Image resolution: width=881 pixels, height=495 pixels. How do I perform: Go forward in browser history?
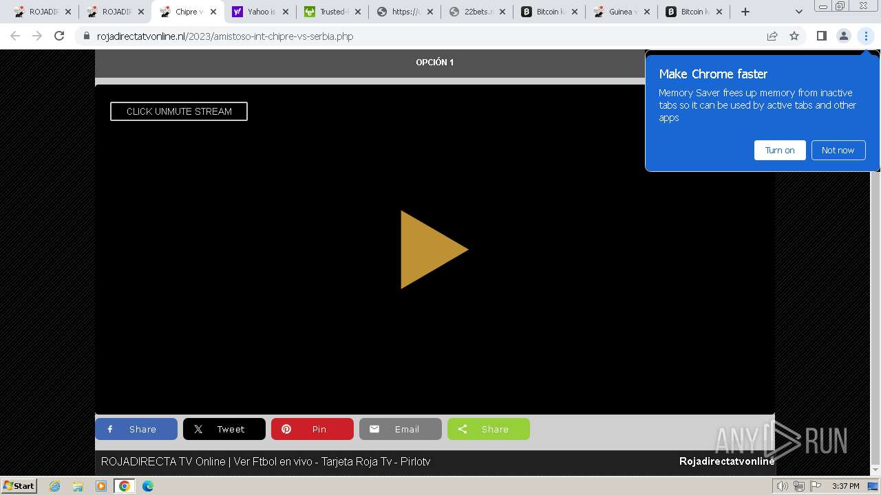point(37,36)
